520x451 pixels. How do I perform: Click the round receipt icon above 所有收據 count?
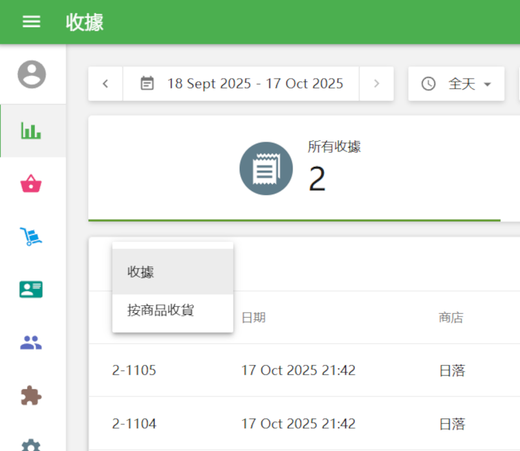[266, 168]
